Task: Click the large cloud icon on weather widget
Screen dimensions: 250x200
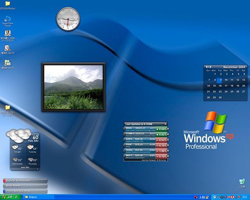Action: point(18,135)
